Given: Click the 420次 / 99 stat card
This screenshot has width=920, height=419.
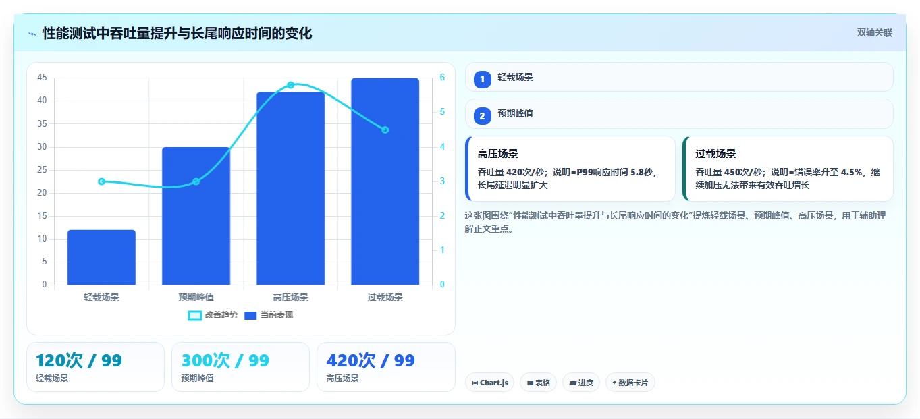Looking at the screenshot, I should [x=385, y=367].
